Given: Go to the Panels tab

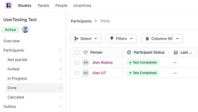Looking at the screenshot, I should click(x=43, y=5).
